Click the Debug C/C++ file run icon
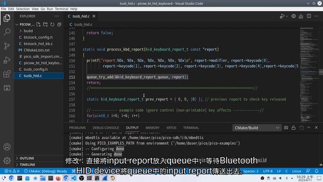The width and height of the screenshot is (323, 182). pos(282,16)
